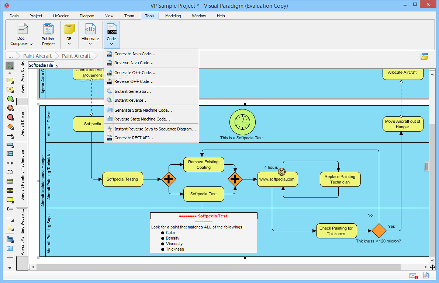
Task: Select the green Start Event tool
Action: tap(10, 99)
